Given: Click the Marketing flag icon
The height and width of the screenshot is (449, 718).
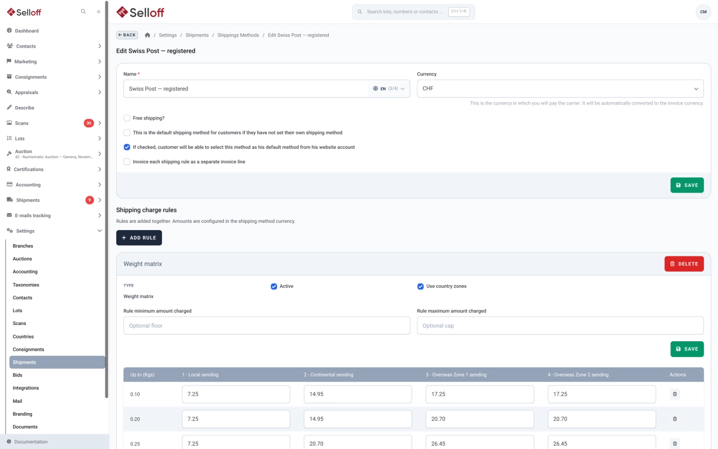Looking at the screenshot, I should [9, 62].
